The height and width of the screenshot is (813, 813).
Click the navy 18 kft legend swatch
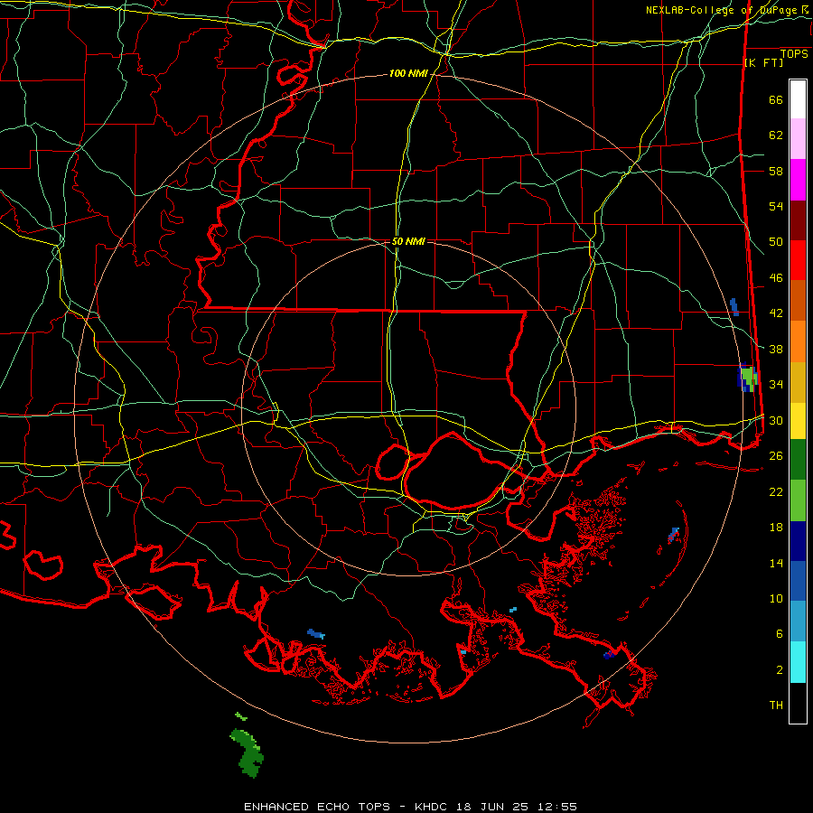tap(798, 541)
